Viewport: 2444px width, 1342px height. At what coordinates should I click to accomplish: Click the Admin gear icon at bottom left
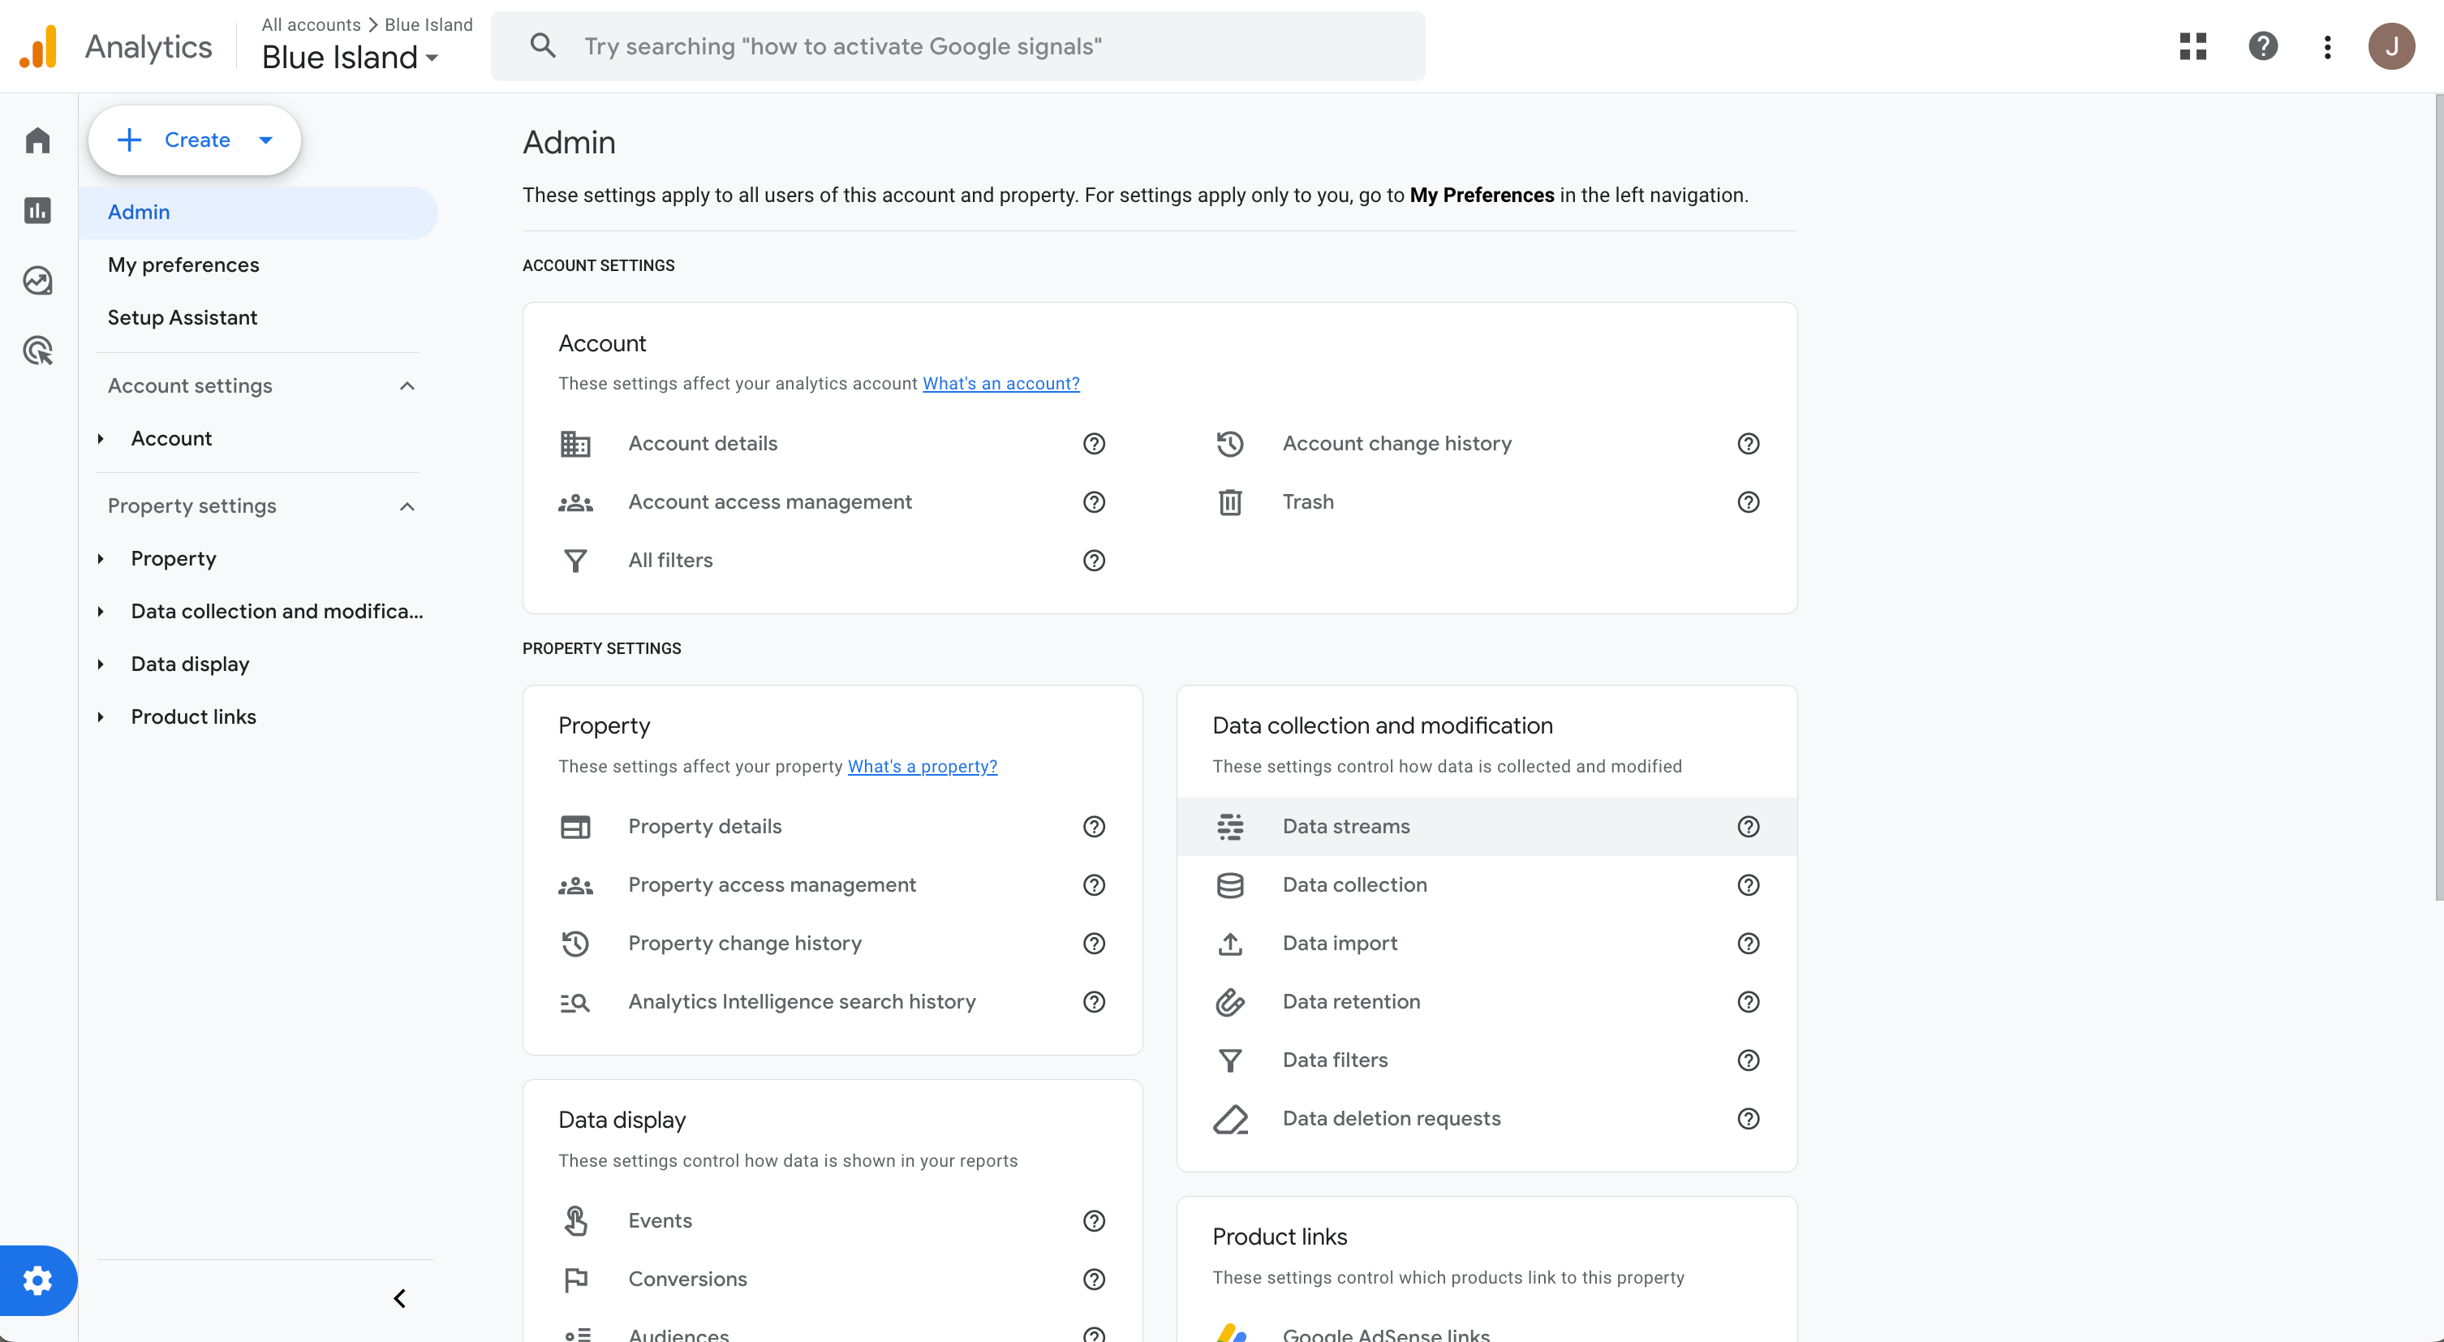(x=38, y=1280)
